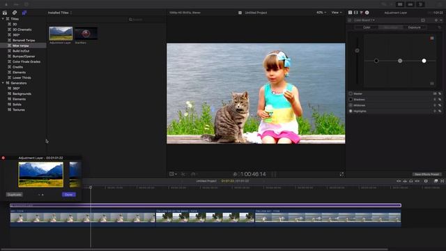Click the white highlights color puck
The width and height of the screenshot is (446, 251).
pos(424,61)
